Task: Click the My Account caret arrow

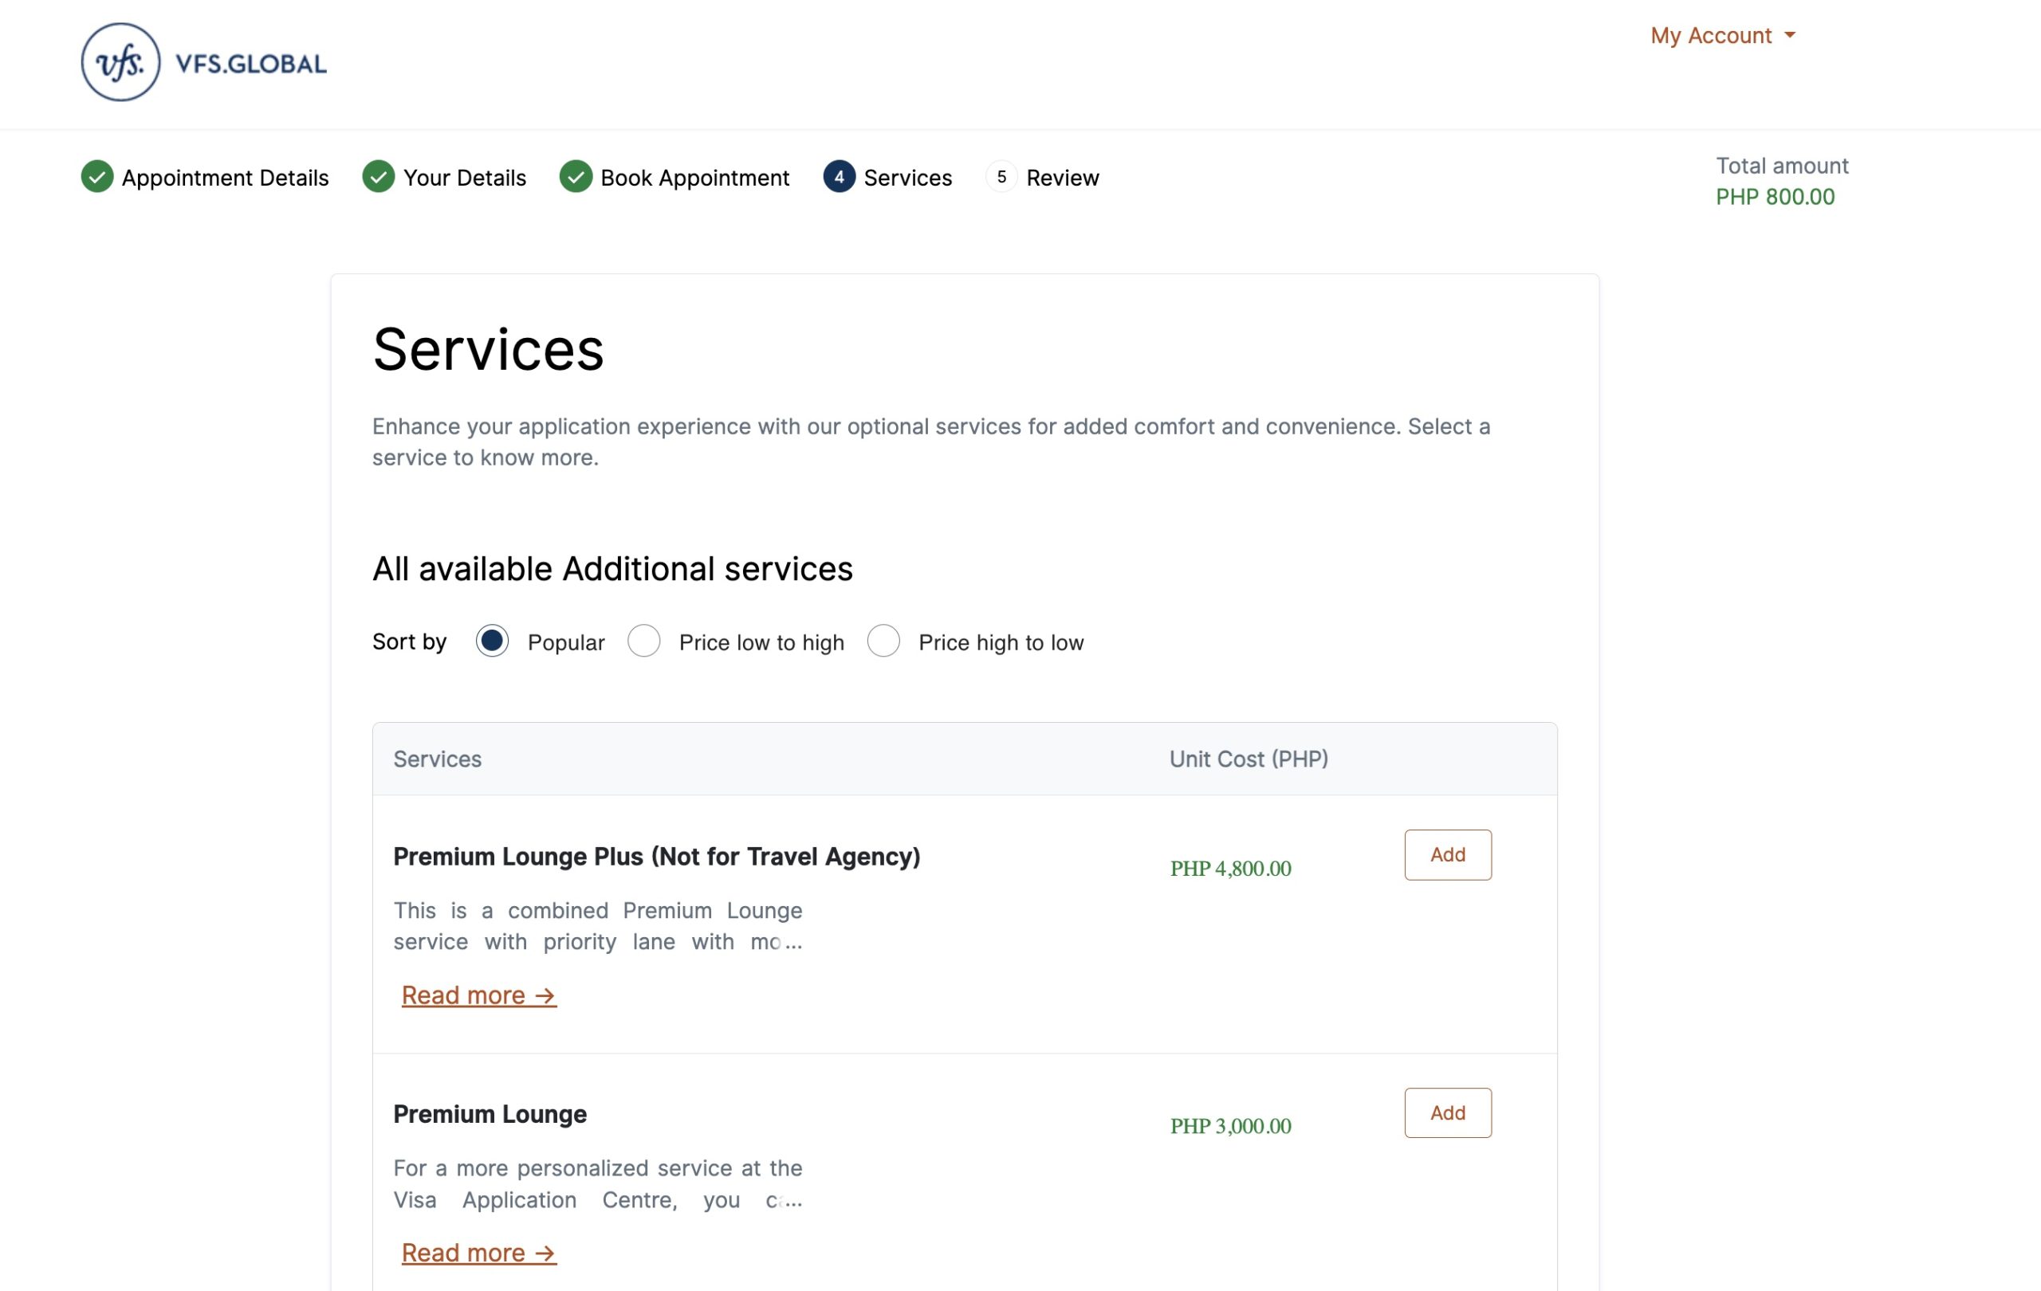Action: click(1789, 36)
